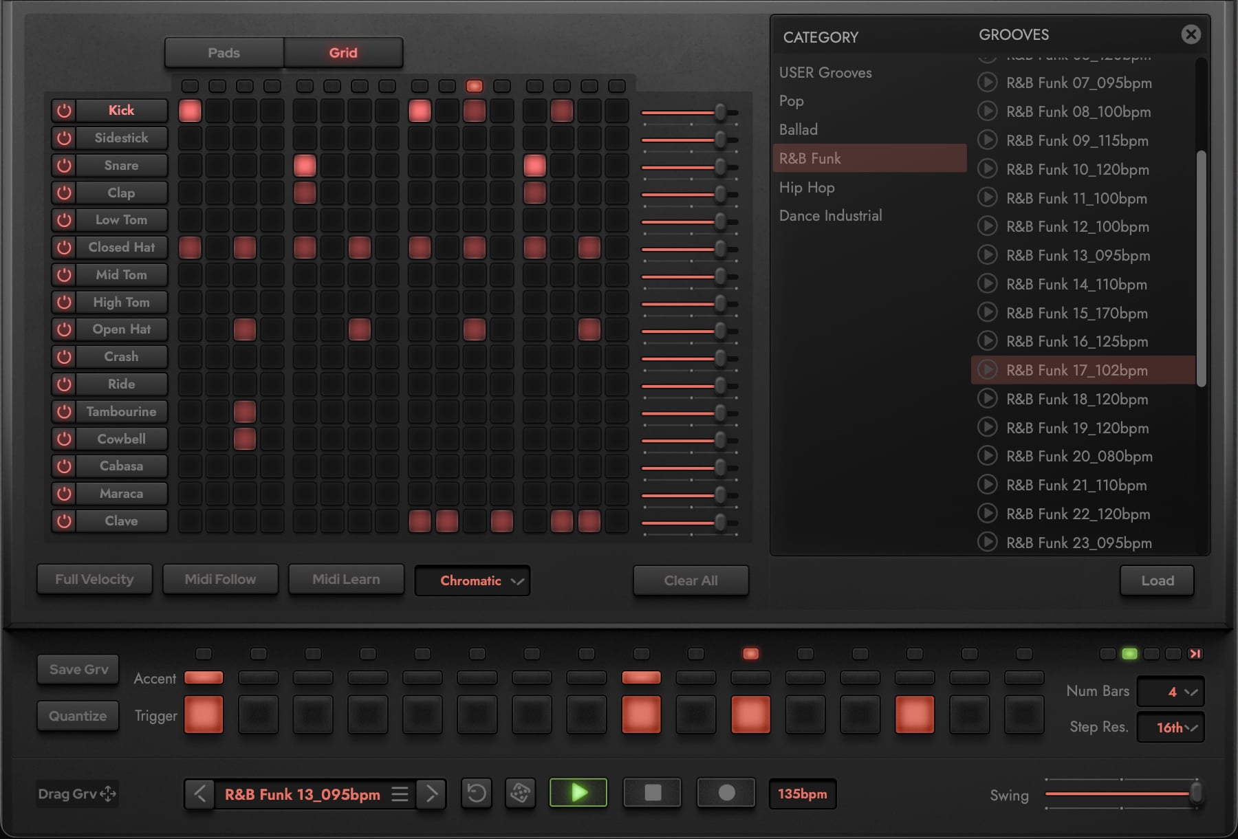The image size is (1238, 839).
Task: Toggle the Open Hat track power button
Action: pos(64,329)
